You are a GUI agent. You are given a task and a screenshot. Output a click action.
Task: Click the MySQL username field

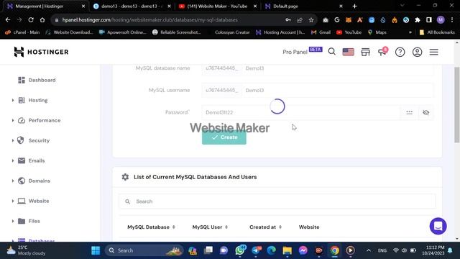(x=338, y=90)
